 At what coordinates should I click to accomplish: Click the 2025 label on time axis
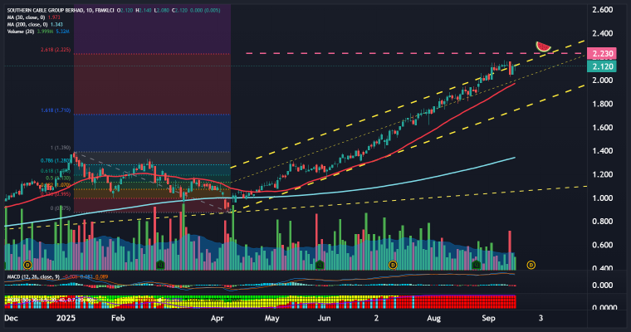click(x=66, y=318)
